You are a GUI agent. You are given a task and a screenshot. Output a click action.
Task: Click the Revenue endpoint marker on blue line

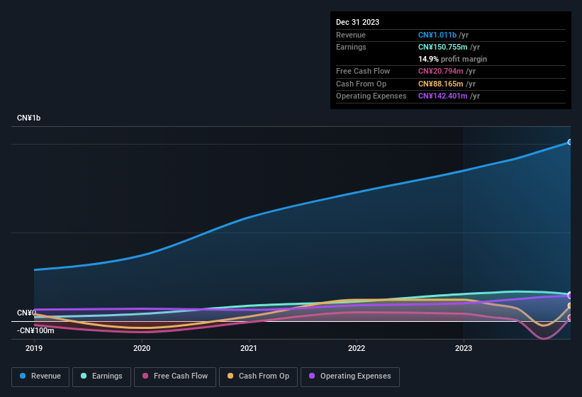570,142
